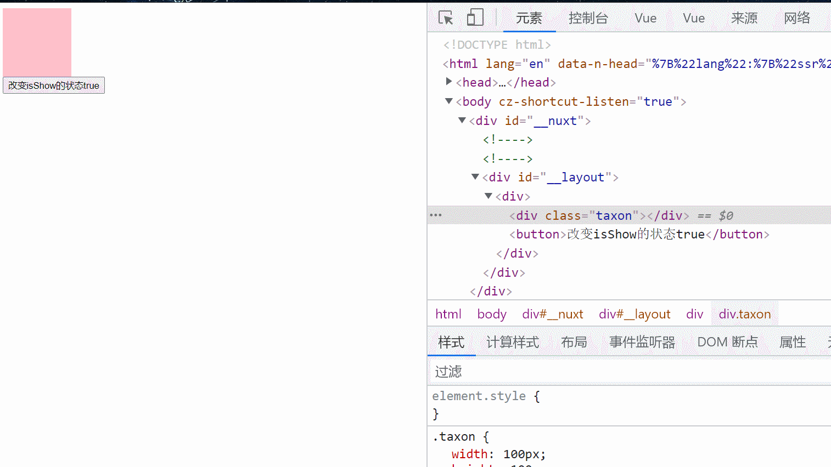Select the button element DOM row
The image size is (831, 467).
(x=629, y=234)
